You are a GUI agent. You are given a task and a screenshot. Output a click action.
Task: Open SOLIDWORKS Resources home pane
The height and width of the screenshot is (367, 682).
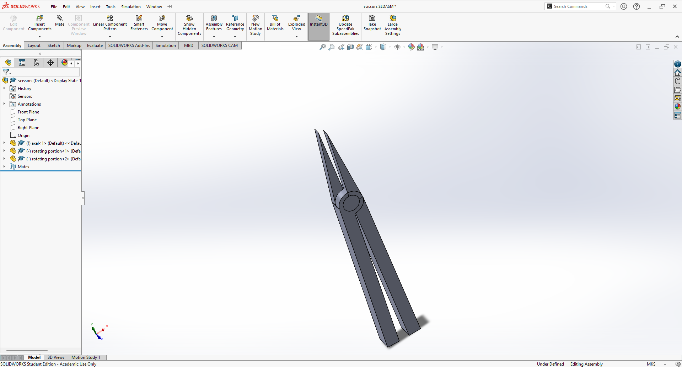click(678, 73)
